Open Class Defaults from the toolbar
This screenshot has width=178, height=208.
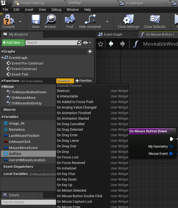coord(155,22)
